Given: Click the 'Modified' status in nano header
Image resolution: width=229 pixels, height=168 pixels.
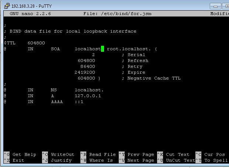Looking at the screenshot, I should (219, 14).
